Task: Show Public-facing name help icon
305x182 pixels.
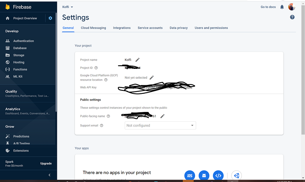Action: tap(108, 116)
